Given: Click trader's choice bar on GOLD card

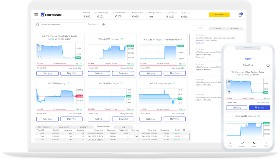Looking at the screenshot, I should pos(59,111).
